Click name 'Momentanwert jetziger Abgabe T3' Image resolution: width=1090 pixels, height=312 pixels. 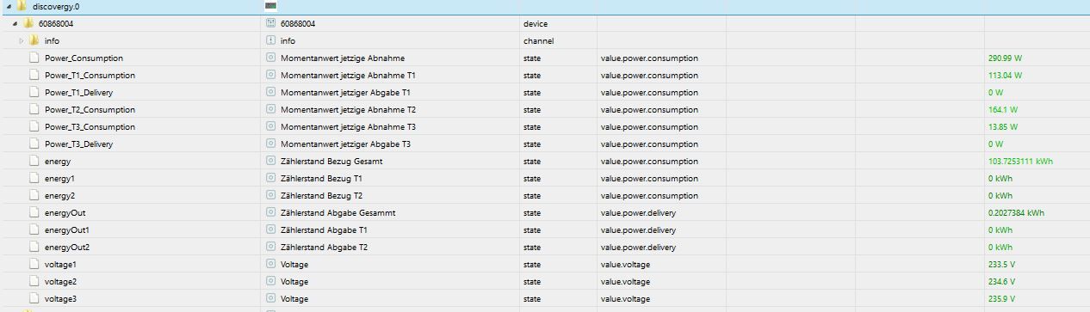345,144
